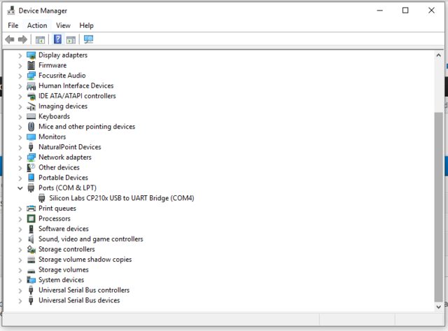The image size is (448, 331).
Task: Expand the Storage volumes node
Action: point(20,270)
